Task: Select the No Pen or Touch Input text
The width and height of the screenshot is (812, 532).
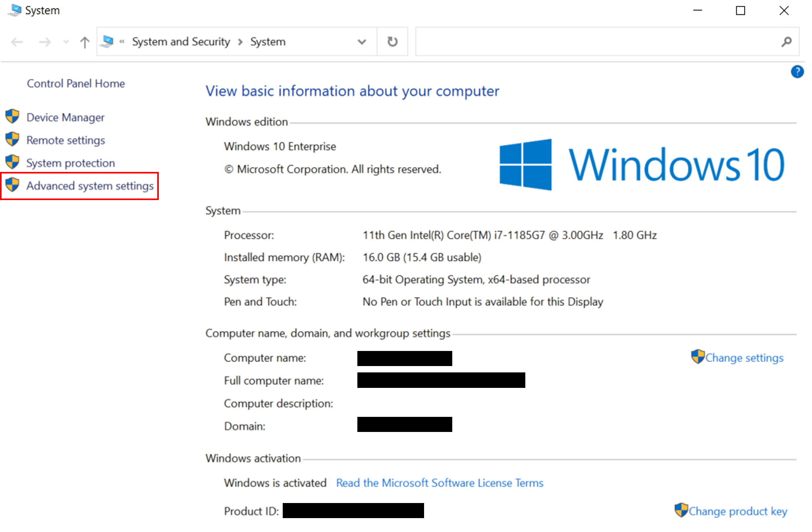Action: point(483,302)
